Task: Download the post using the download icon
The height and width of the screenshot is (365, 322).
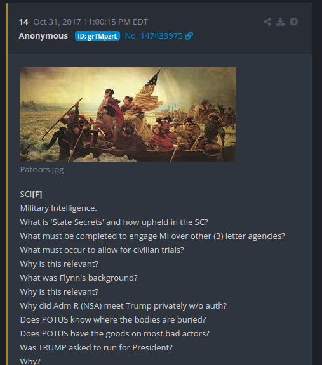Action: coord(280,22)
